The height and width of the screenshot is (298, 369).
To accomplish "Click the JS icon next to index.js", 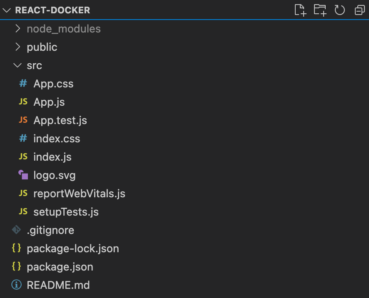I will click(23, 156).
